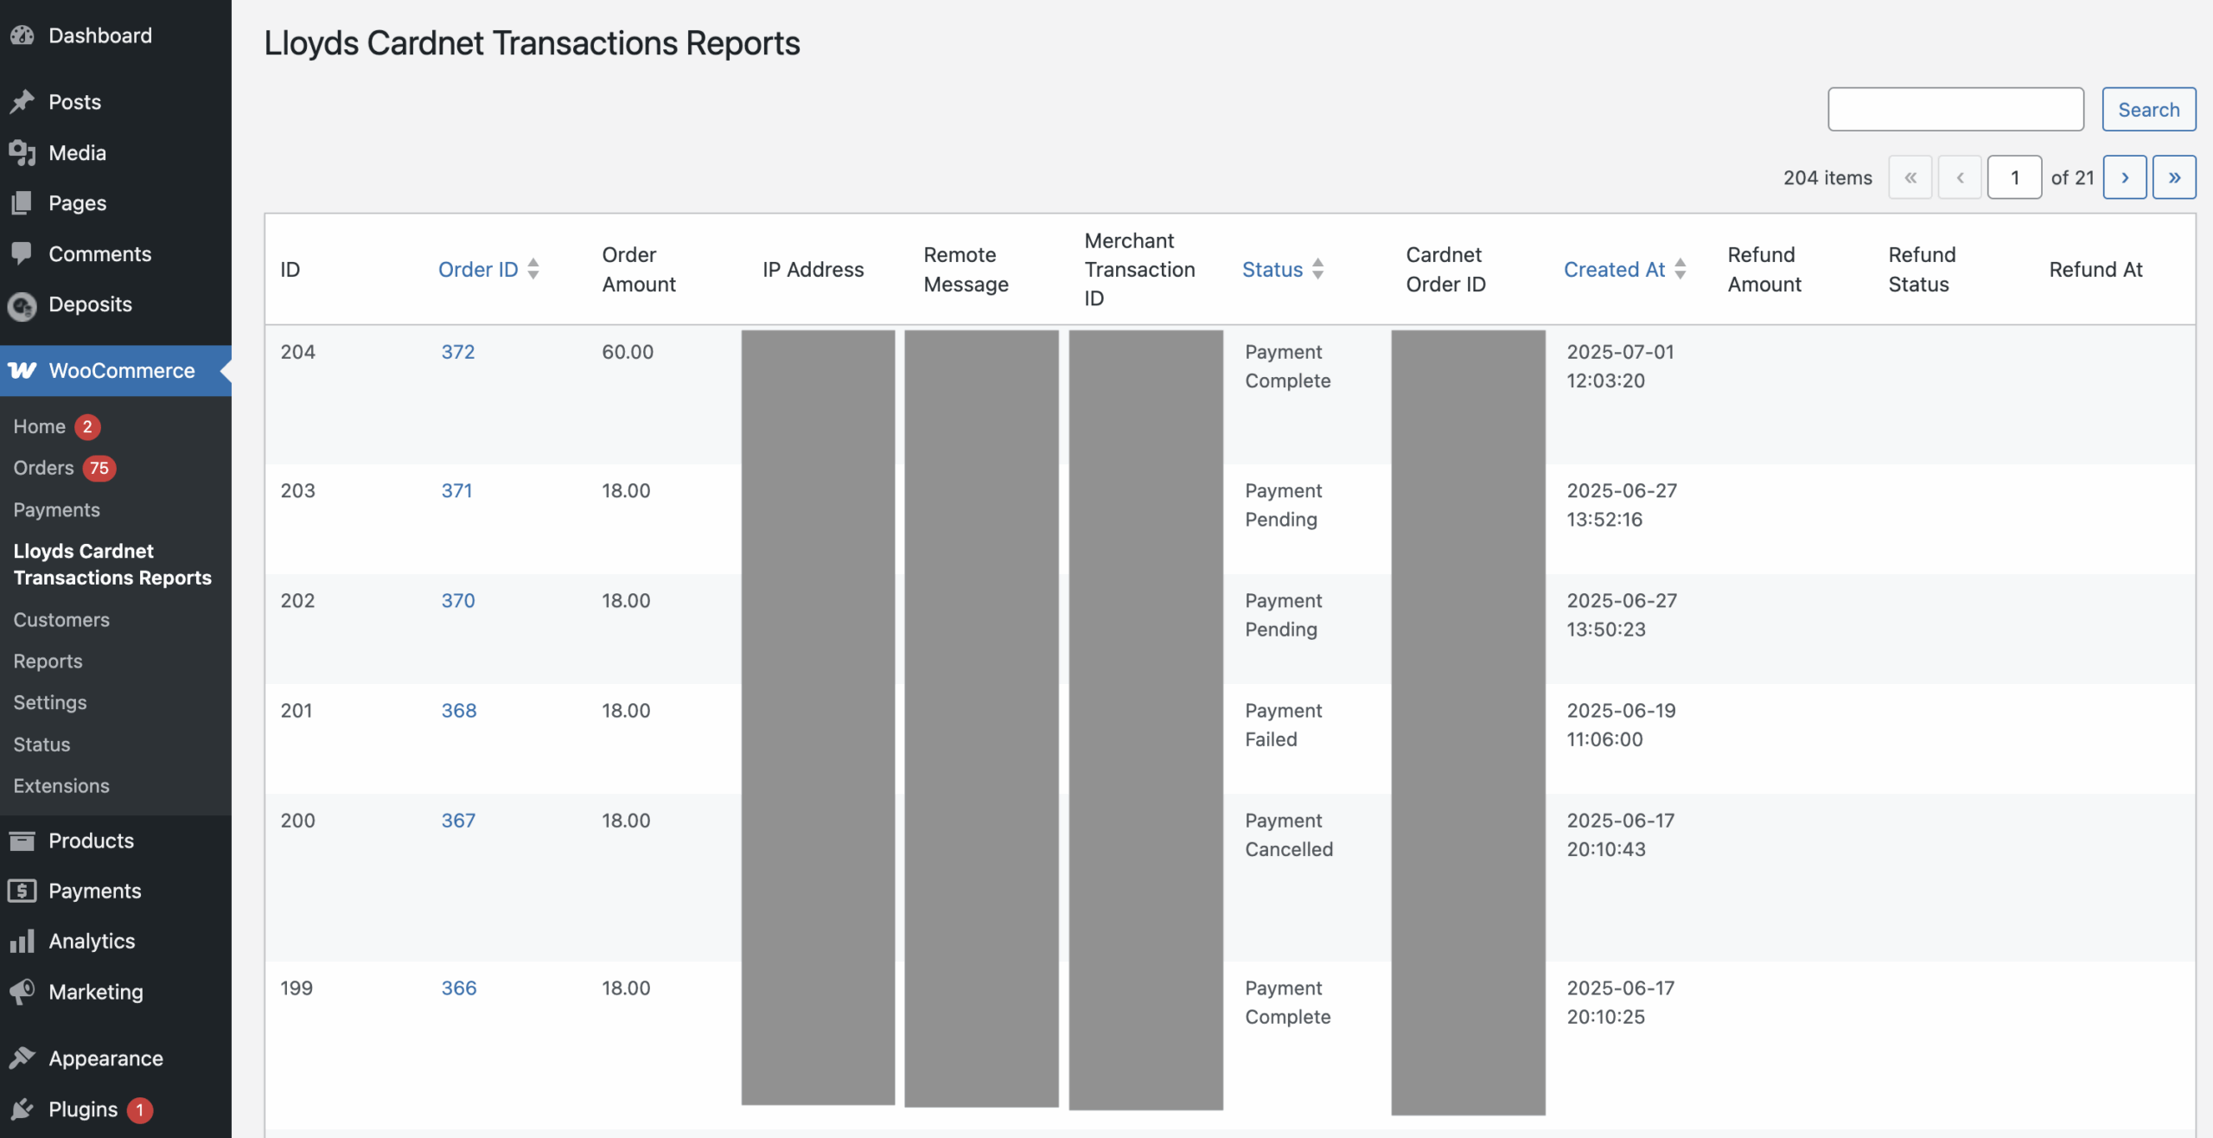
Task: Click the Comments speech bubble icon
Action: click(23, 253)
